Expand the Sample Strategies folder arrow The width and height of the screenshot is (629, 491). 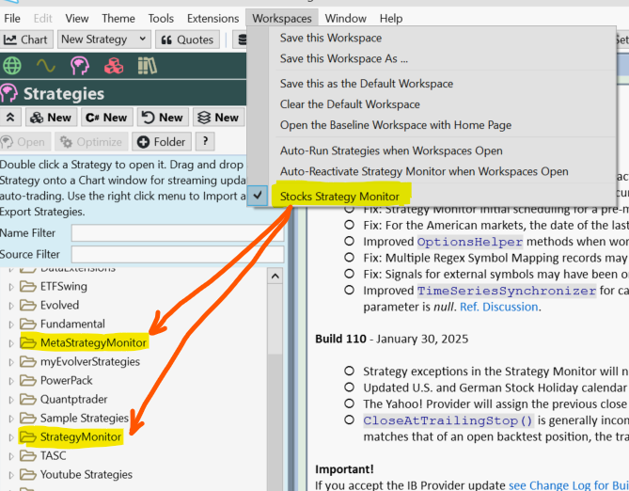[11, 419]
